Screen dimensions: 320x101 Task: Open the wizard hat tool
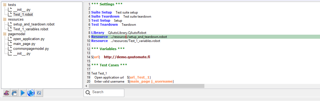[7, 93]
